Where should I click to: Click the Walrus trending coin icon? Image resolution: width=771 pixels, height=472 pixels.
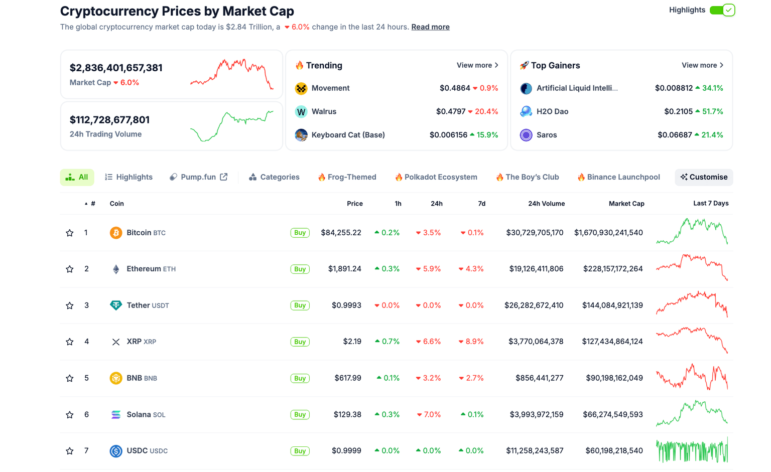point(301,112)
